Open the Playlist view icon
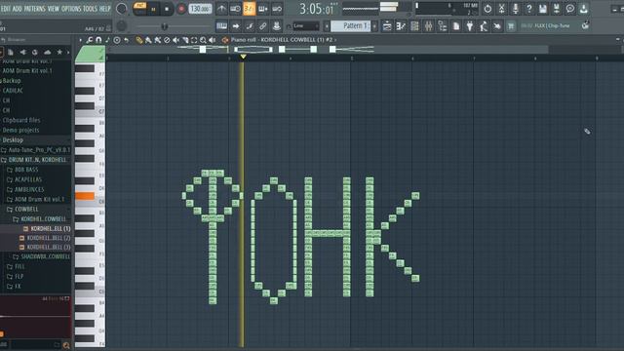This screenshot has height=351, width=624. (x=387, y=26)
